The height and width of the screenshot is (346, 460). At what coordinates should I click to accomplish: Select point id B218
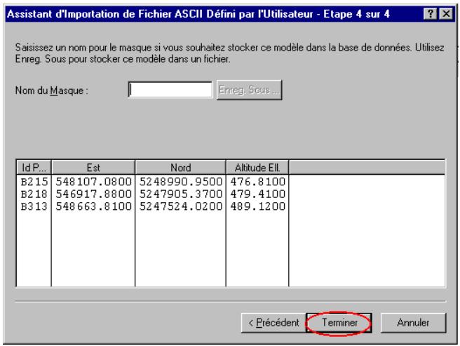coord(34,194)
